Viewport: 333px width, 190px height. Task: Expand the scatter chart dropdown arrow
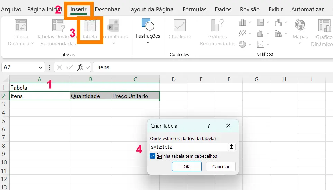(x=268, y=44)
